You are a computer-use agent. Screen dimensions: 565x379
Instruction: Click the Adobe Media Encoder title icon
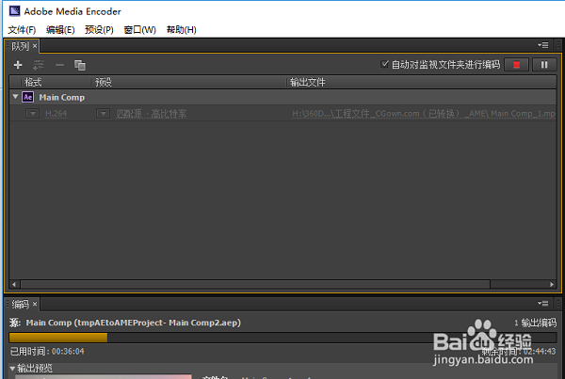pyautogui.click(x=14, y=10)
